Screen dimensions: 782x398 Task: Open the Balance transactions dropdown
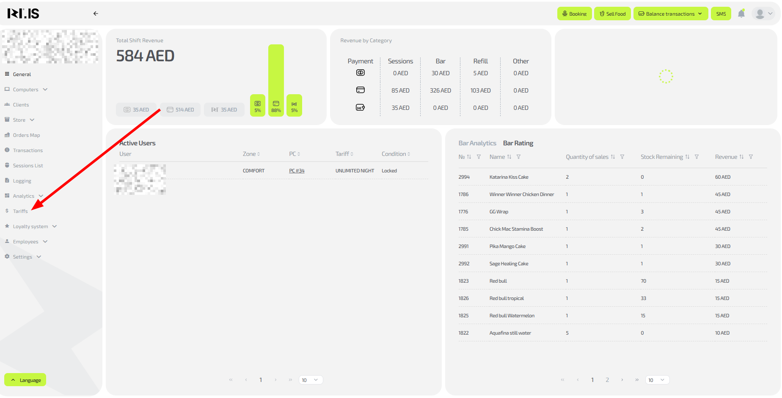(x=670, y=14)
